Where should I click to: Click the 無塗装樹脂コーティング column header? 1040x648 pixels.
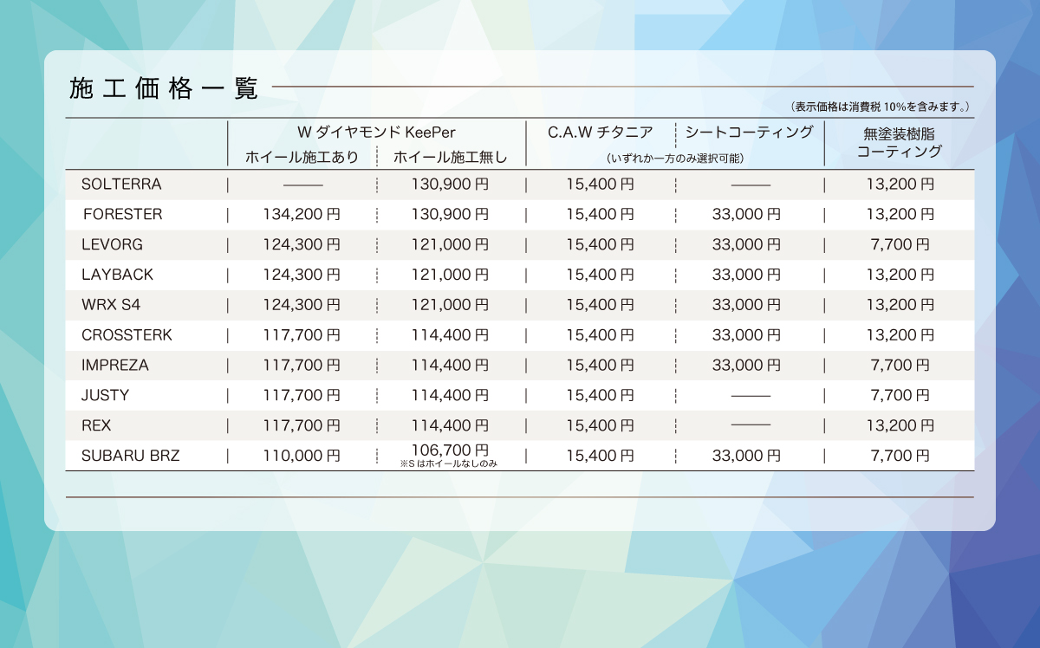[900, 142]
